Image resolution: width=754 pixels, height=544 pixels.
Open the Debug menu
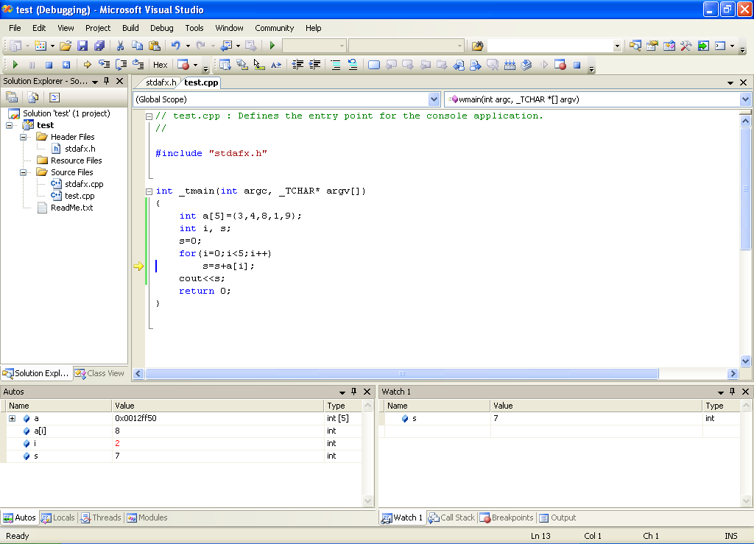[x=161, y=28]
